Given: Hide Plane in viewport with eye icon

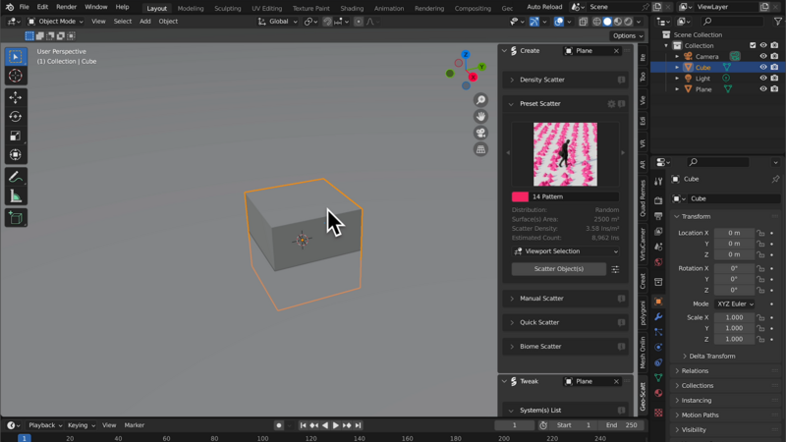Looking at the screenshot, I should click(x=763, y=89).
